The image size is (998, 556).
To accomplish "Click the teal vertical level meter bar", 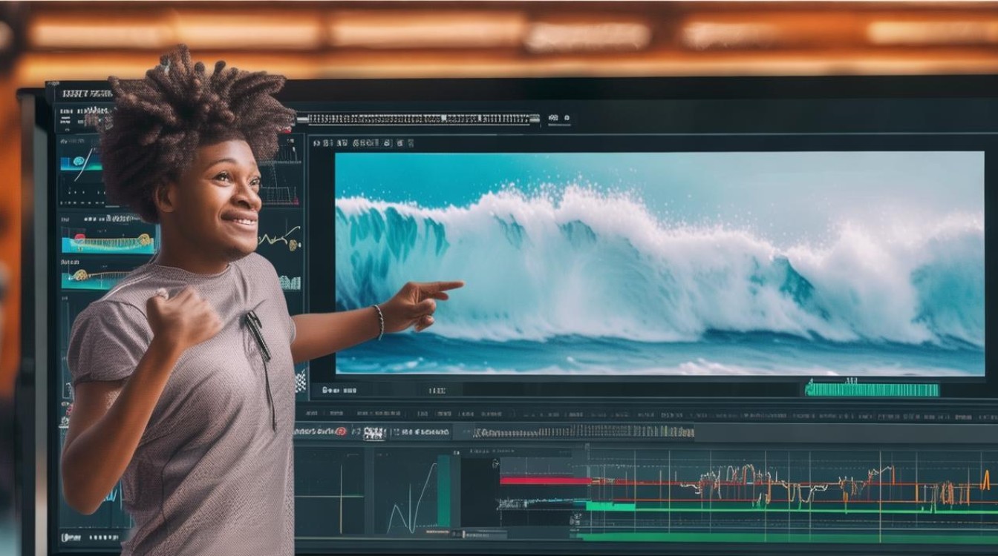I will click(x=443, y=491).
